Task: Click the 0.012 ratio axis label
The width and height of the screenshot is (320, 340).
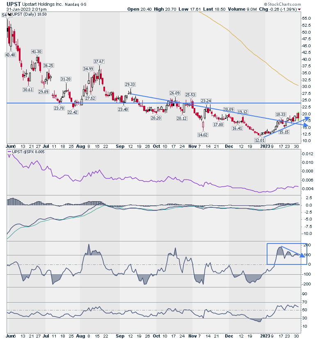Action: point(308,154)
